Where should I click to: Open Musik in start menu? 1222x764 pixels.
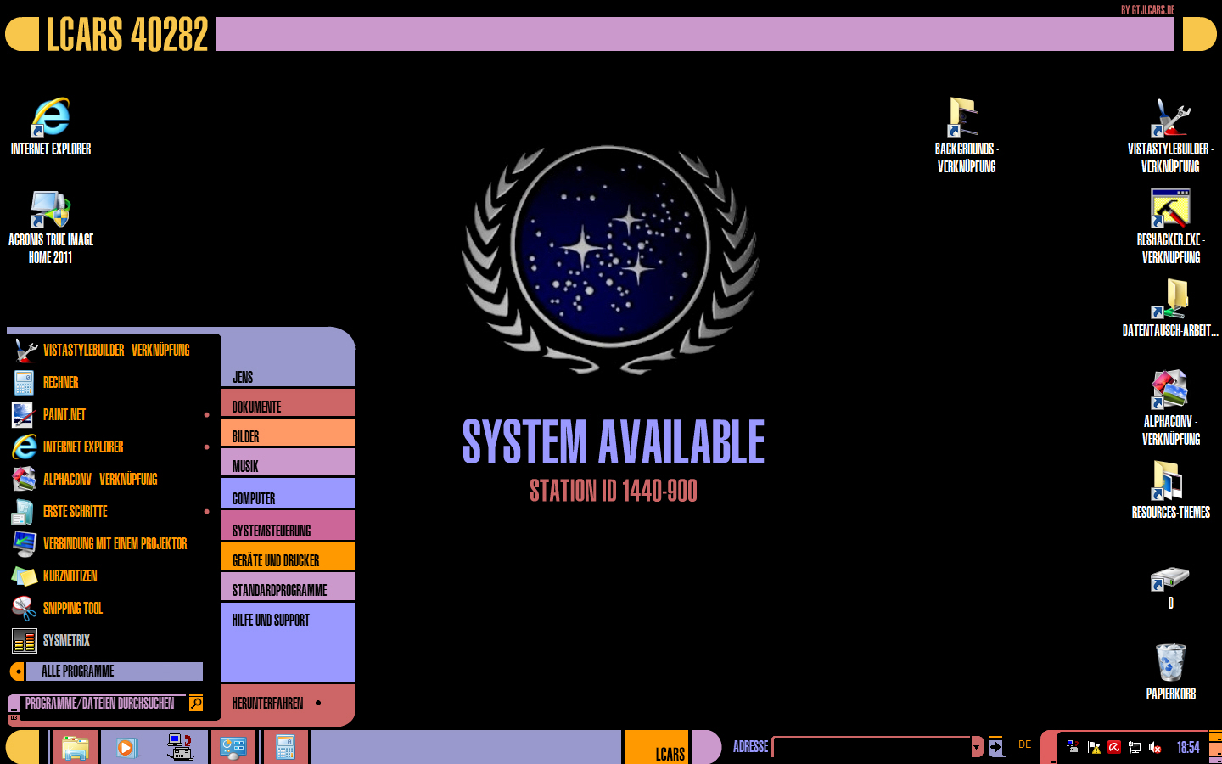288,463
